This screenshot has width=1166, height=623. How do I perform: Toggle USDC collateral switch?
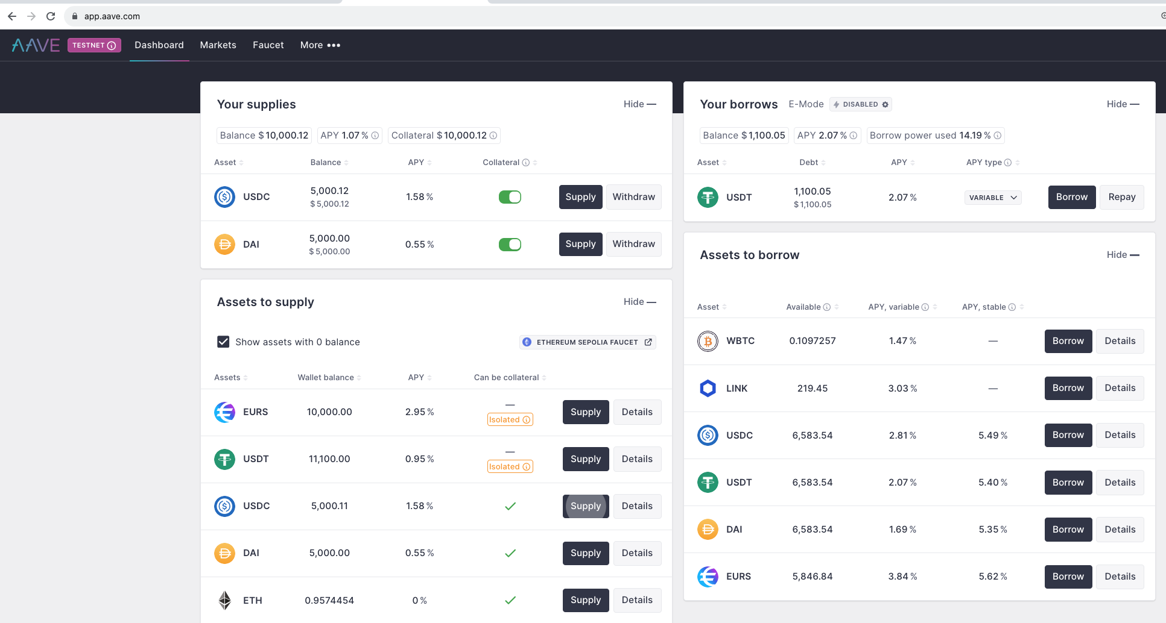510,197
